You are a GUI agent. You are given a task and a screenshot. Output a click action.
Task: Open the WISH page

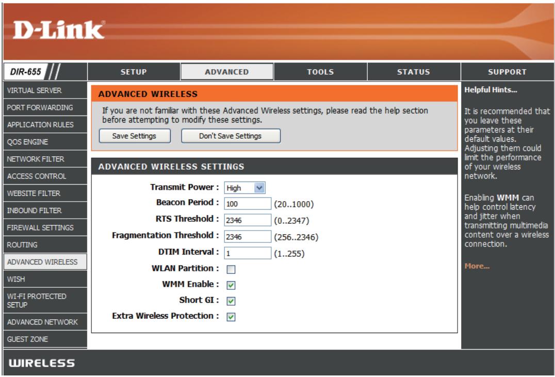pyautogui.click(x=45, y=279)
